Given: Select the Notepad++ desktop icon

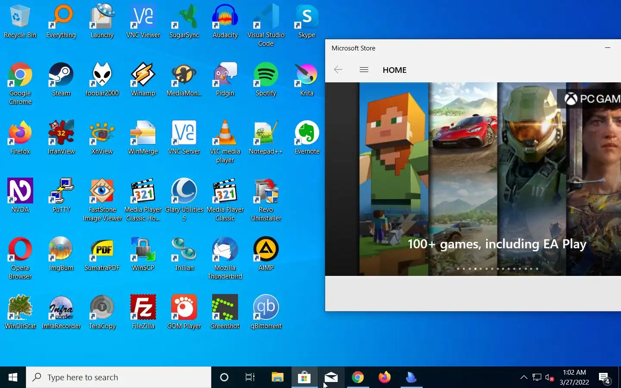Looking at the screenshot, I should point(266,138).
